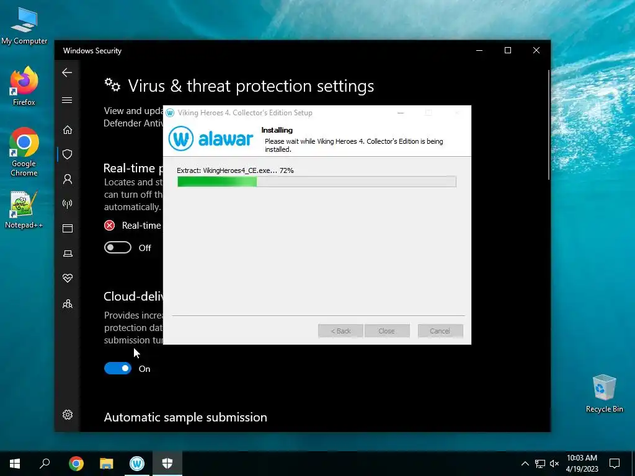Open My Computer desktop icon
The image size is (635, 476).
tap(24, 26)
